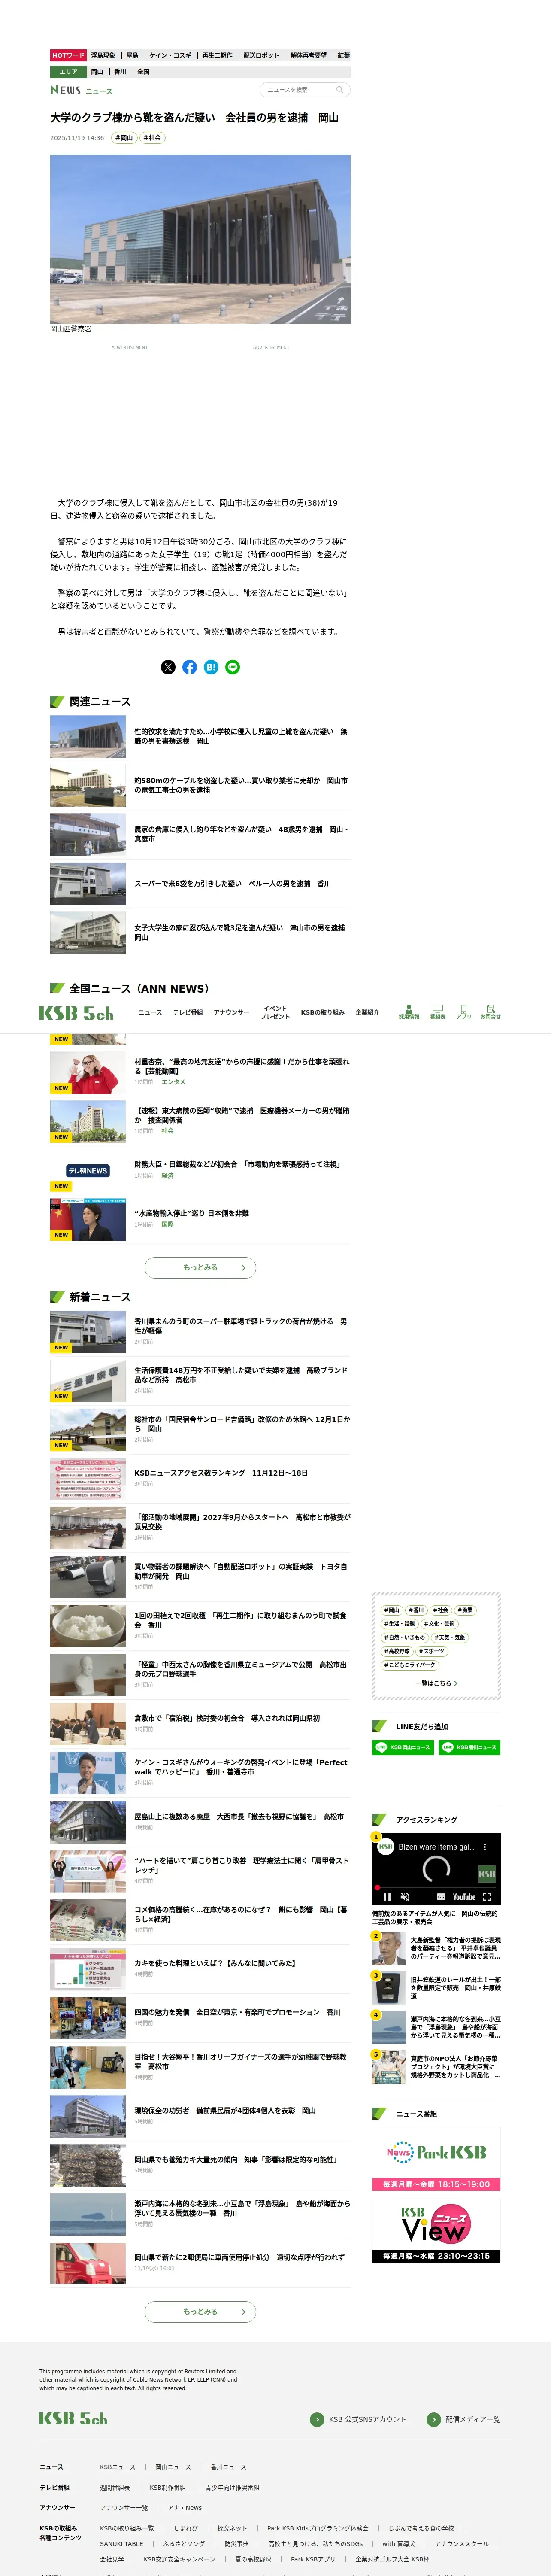Open YouTube video more-options menu
Screen dimensions: 551x2576
485,1847
